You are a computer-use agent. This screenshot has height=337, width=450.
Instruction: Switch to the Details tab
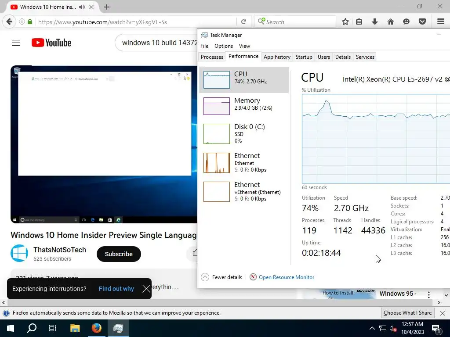click(343, 57)
